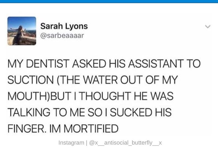This screenshot has height=156, width=218.
Task: Visit the @sarbeaaaar handle
Action: 62,35
